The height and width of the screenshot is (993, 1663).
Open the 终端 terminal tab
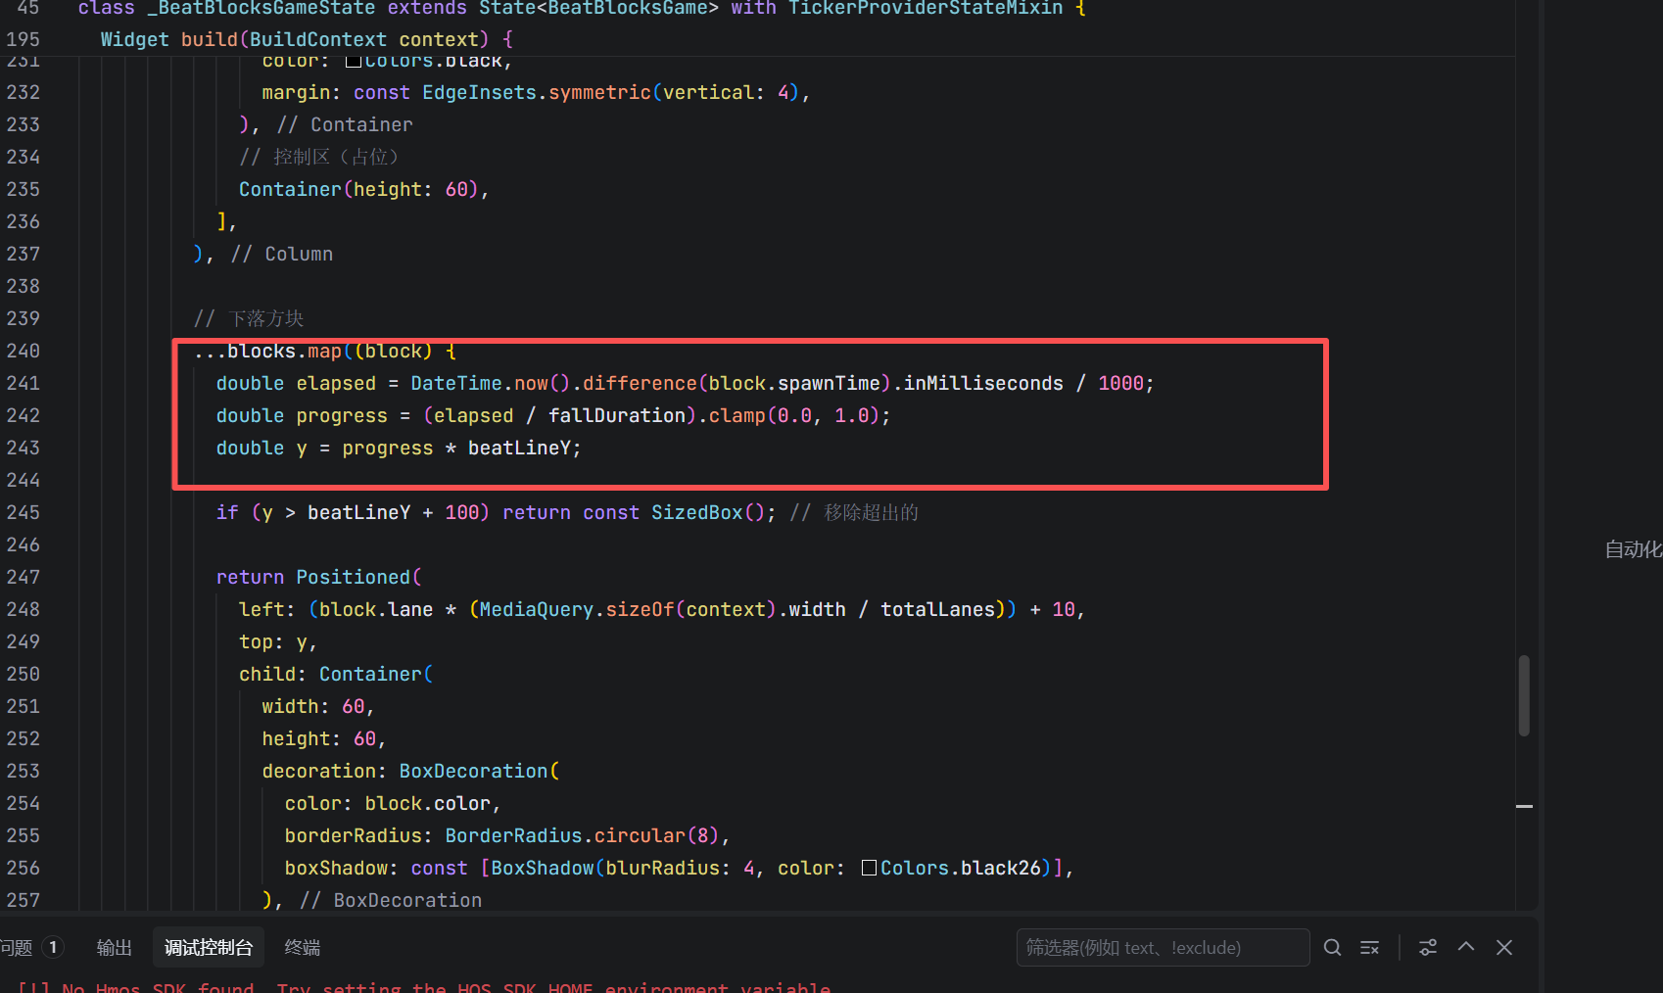tap(303, 947)
